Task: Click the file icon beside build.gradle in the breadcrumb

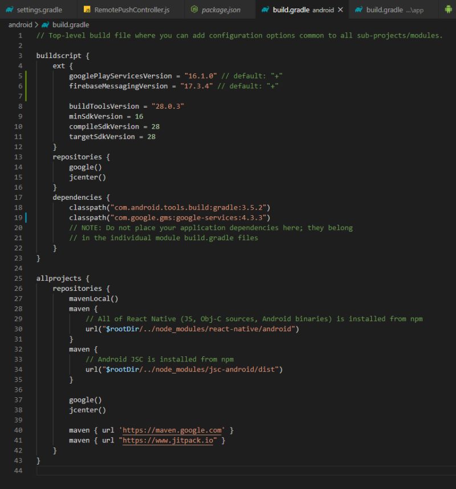Action: point(44,24)
